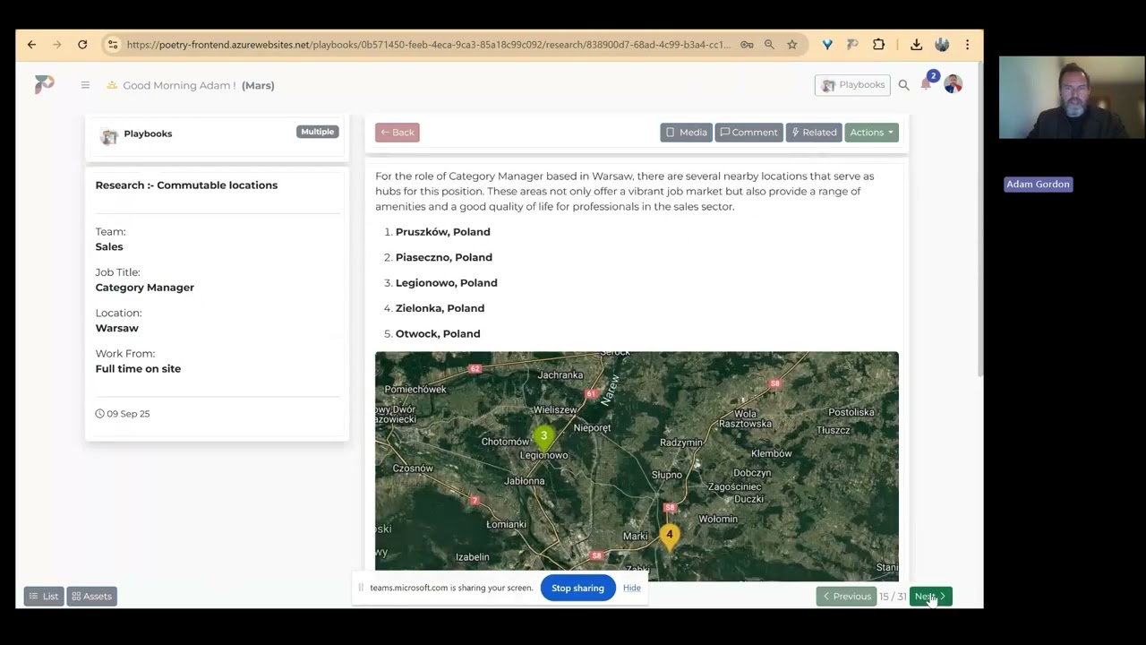This screenshot has height=645, width=1146.
Task: Click Stop sharing button
Action: (577, 588)
